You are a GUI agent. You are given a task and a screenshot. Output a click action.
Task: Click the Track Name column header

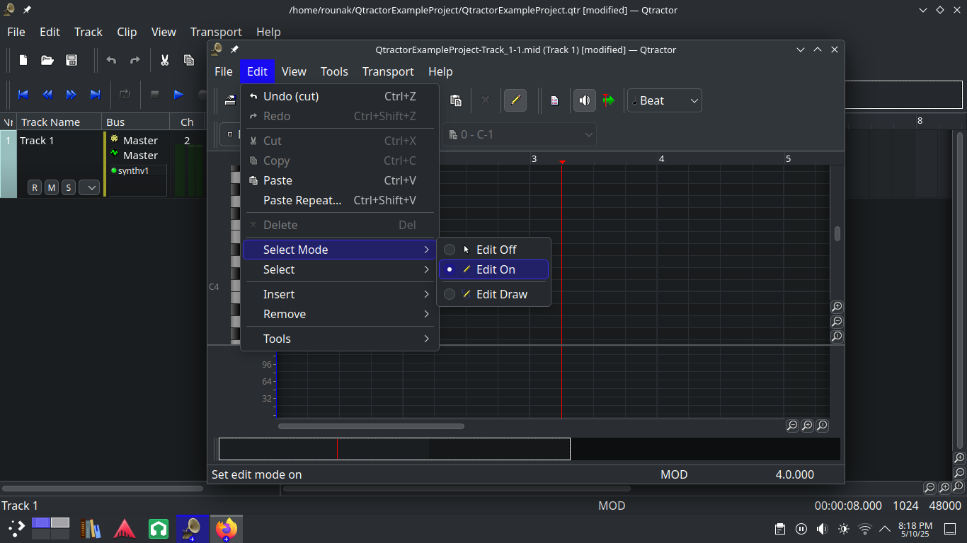(59, 122)
